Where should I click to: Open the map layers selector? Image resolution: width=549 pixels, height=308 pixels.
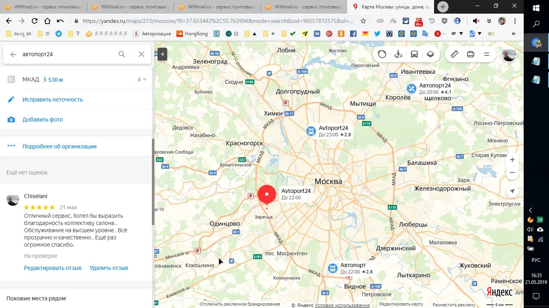[x=430, y=54]
